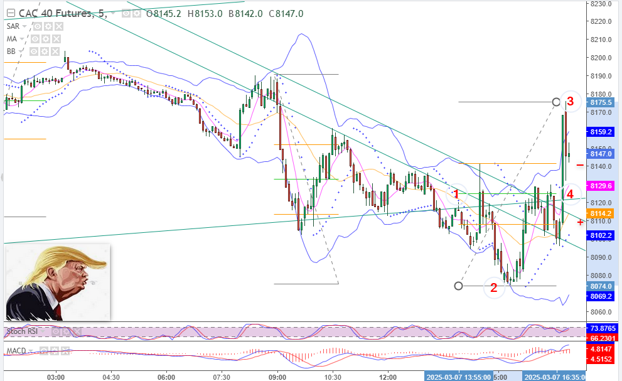Screen dimensions: 622x381
Task: Select lower circle anchor beside 8074.0 level
Action: tap(458, 286)
